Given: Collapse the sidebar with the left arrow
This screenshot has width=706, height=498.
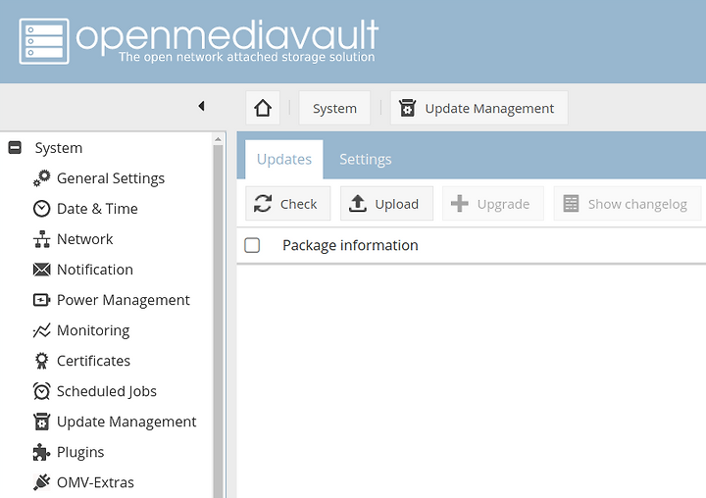Looking at the screenshot, I should point(201,106).
